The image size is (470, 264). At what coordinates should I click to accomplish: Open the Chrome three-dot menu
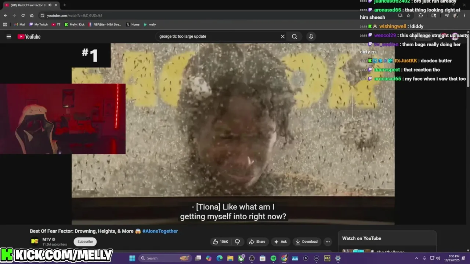pos(465,15)
